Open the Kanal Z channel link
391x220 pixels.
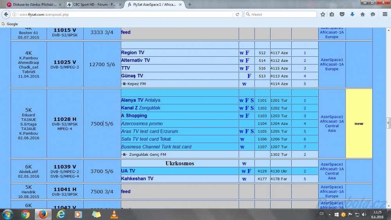click(129, 108)
